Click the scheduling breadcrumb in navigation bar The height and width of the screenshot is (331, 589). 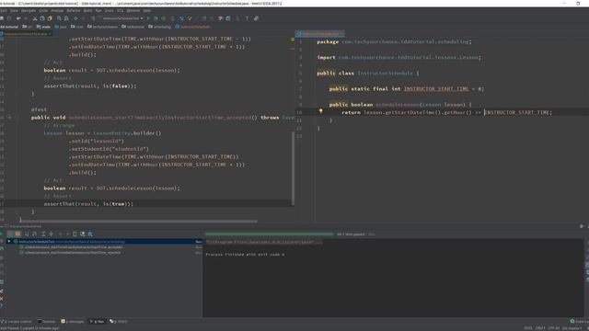point(159,27)
